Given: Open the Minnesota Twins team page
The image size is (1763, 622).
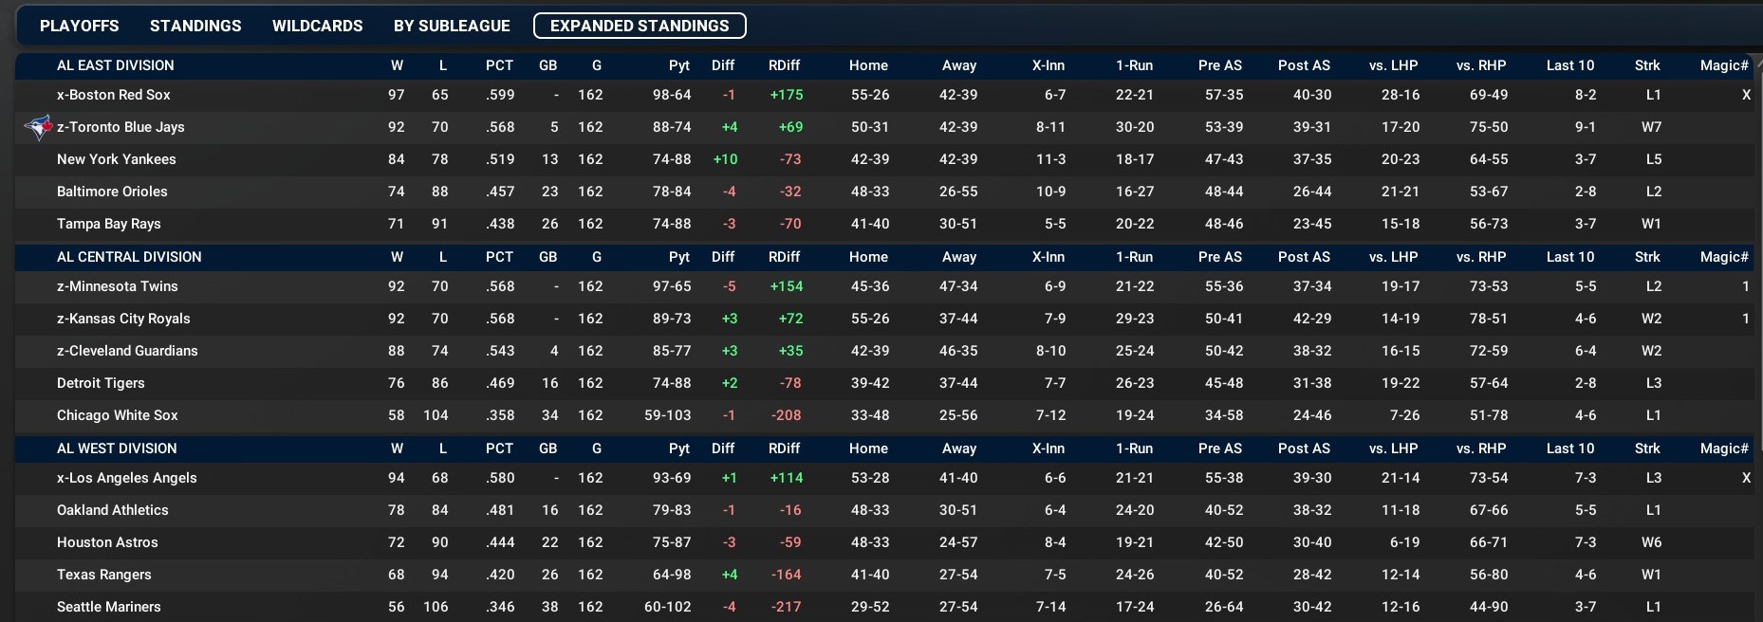Looking at the screenshot, I should (x=118, y=286).
